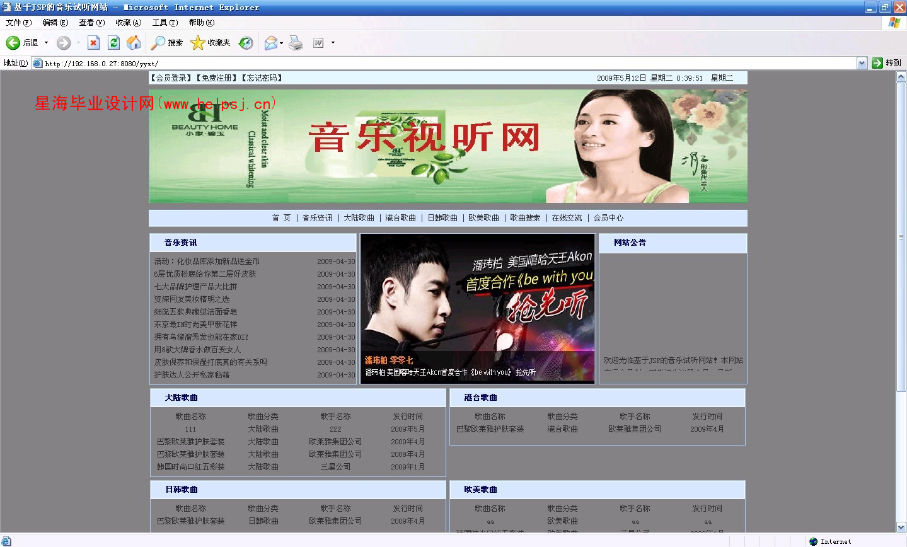Viewport: 907px width, 547px height.
Task: Open 港台歌曲 in the navigation bar
Action: pos(400,218)
